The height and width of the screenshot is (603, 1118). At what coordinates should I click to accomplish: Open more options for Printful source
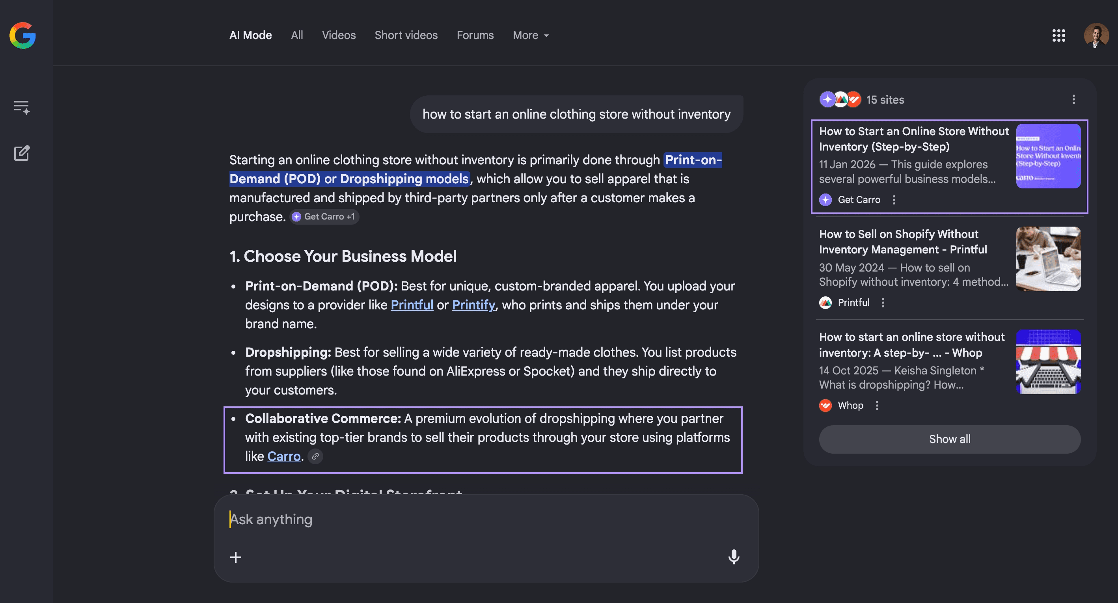[883, 302]
